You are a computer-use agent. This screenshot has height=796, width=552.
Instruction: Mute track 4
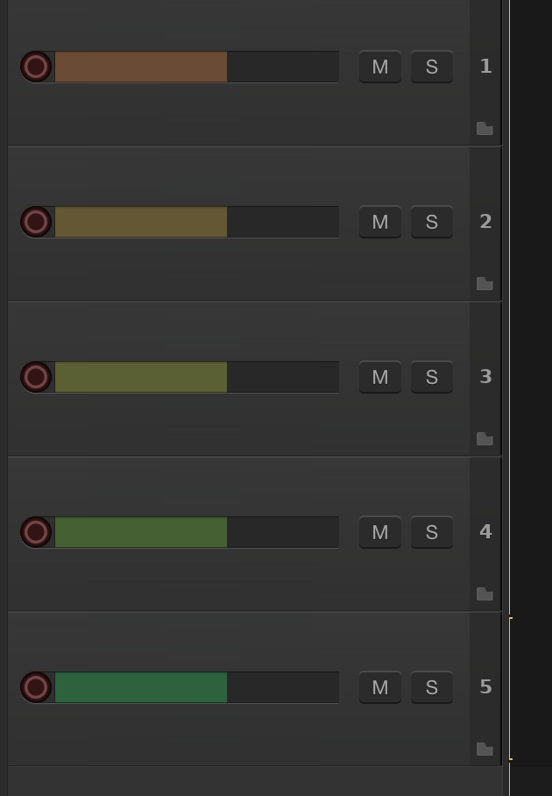tap(379, 531)
